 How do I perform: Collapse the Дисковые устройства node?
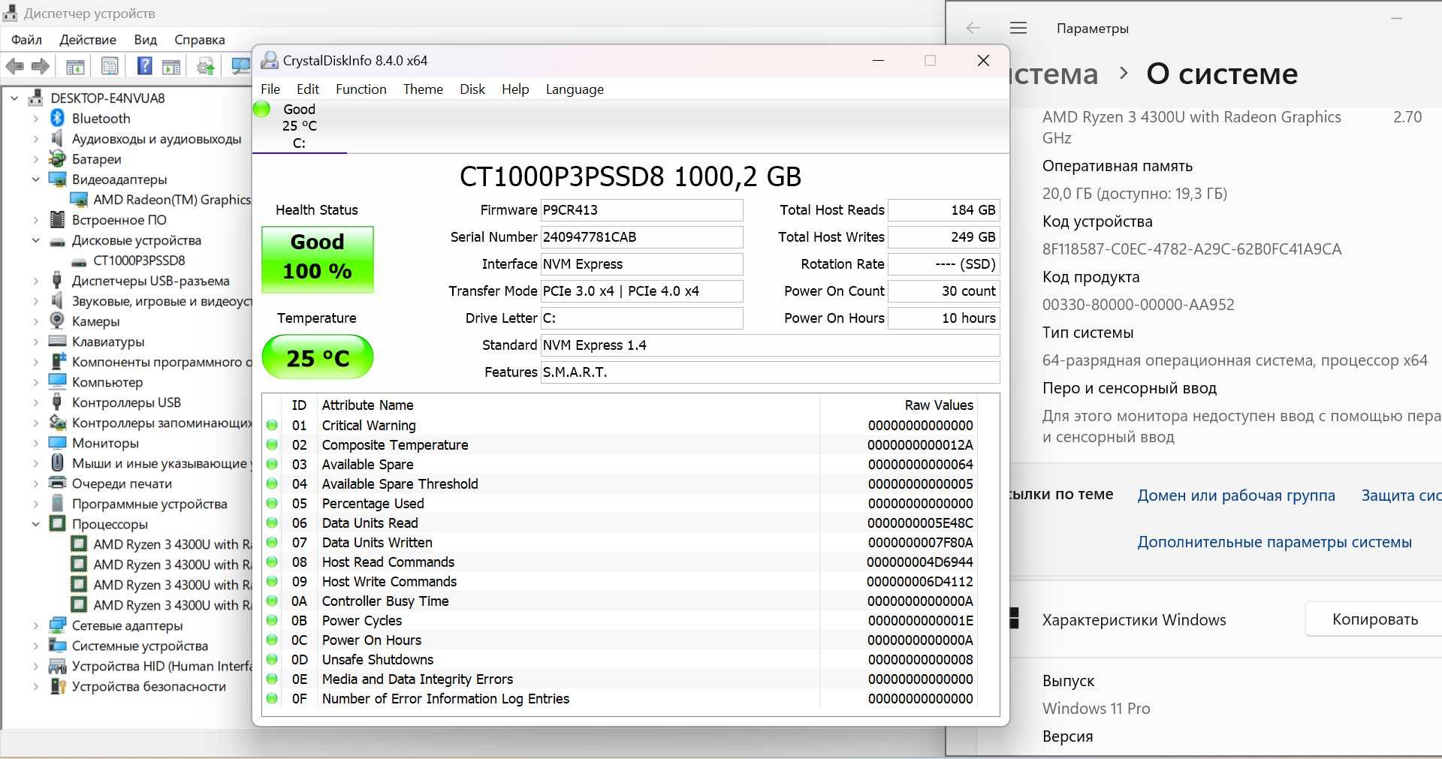point(35,240)
